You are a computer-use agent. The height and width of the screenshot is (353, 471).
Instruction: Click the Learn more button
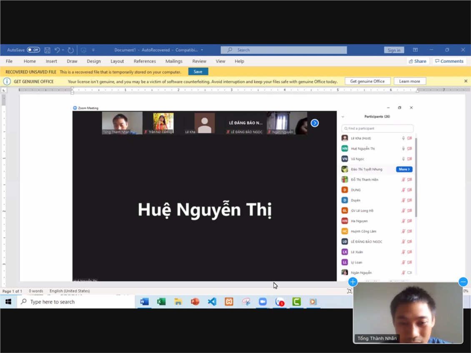(409, 81)
